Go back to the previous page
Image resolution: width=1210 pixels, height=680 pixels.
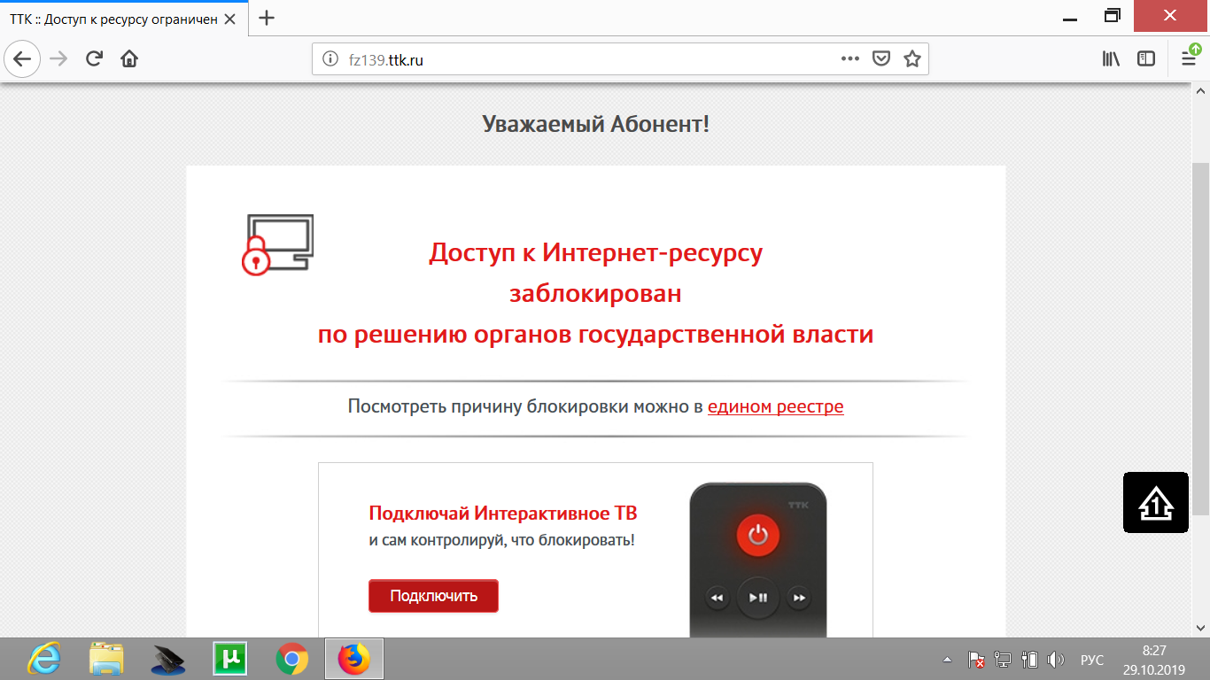[22, 59]
